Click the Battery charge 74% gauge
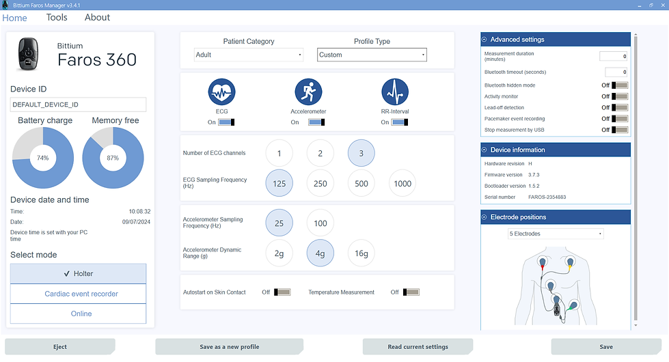This screenshot has width=669, height=362. pyautogui.click(x=42, y=158)
